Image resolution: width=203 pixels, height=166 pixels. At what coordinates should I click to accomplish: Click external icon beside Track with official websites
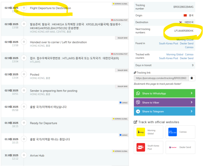click(135, 122)
